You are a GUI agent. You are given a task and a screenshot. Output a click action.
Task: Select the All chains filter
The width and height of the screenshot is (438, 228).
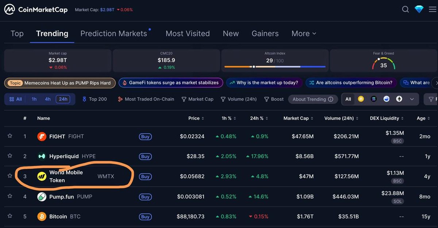pos(348,99)
